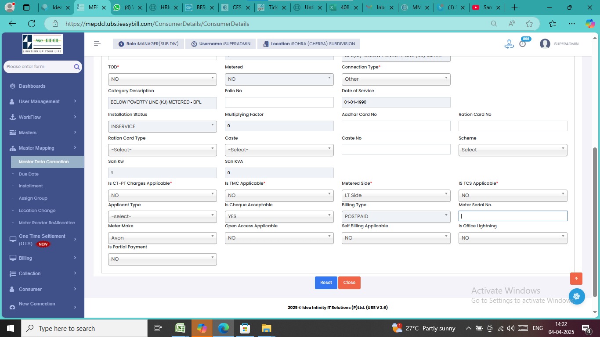The width and height of the screenshot is (600, 337).
Task: Click the red Close button
Action: (349, 283)
